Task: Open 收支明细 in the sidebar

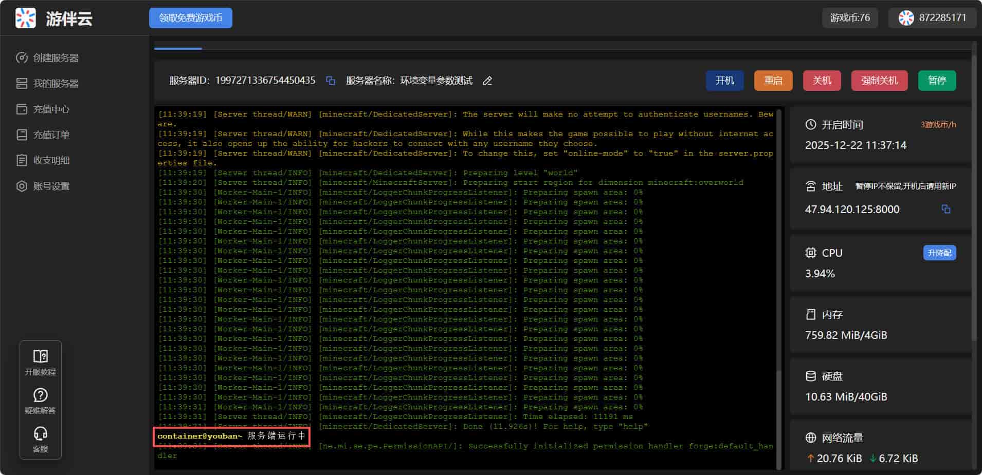Action: [x=51, y=161]
